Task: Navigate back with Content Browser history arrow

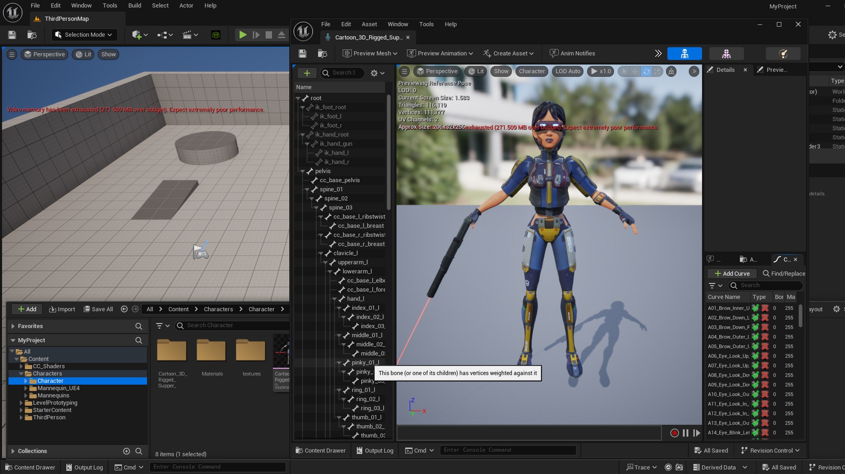Action: [x=124, y=309]
